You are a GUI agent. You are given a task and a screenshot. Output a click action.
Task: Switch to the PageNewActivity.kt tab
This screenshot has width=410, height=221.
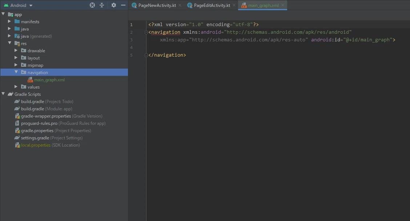[157, 5]
